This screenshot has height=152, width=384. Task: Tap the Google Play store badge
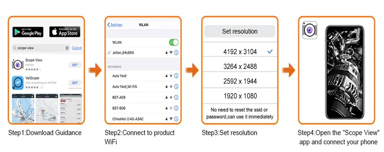(x=28, y=32)
